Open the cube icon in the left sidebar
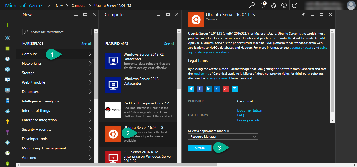The image size is (357, 167). tap(7, 38)
